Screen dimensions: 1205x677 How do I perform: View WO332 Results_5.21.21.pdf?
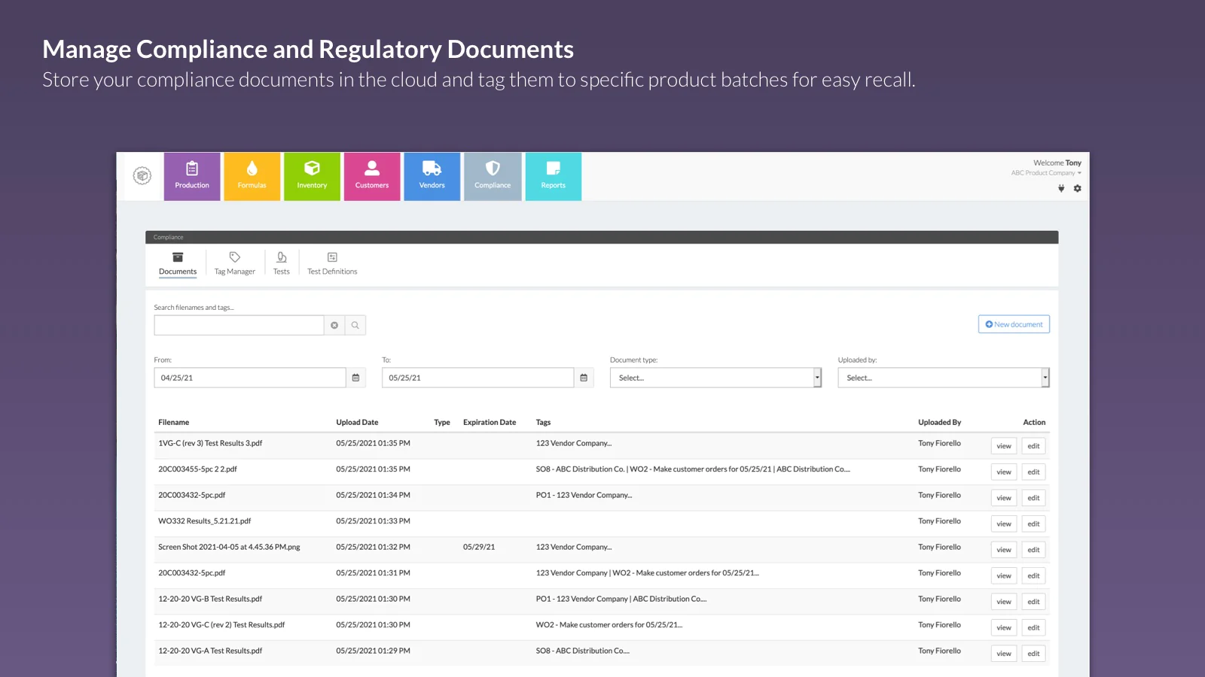point(1004,524)
